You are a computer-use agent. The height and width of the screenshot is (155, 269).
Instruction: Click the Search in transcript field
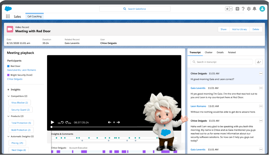click(221, 62)
